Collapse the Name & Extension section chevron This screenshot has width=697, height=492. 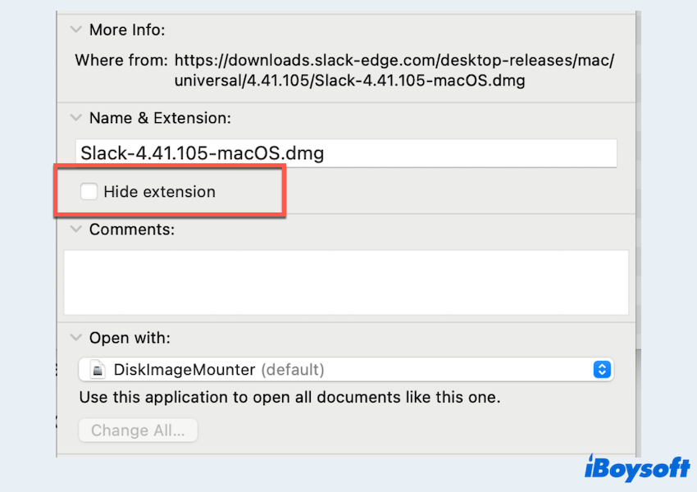pyautogui.click(x=75, y=118)
